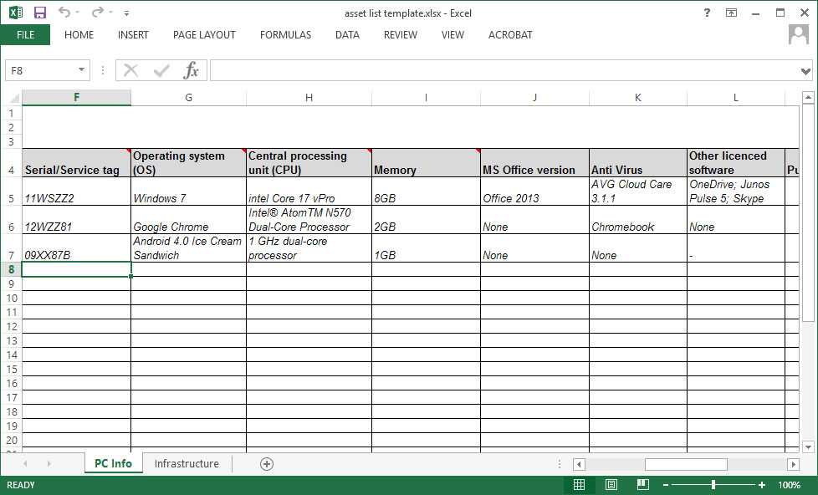Switch to Page Layout view in status bar
The image size is (818, 495).
(x=611, y=485)
